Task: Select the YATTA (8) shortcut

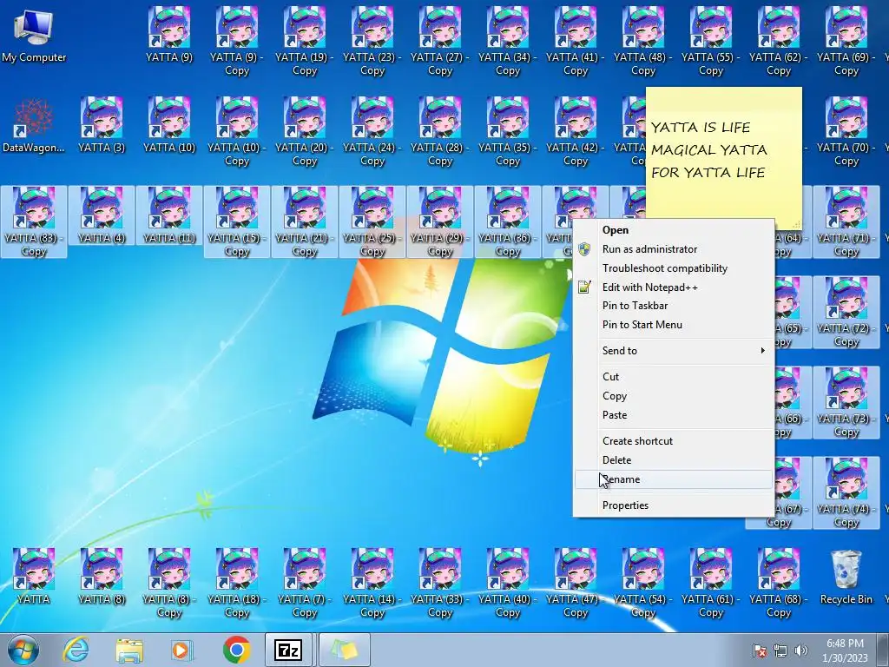Action: (102, 578)
